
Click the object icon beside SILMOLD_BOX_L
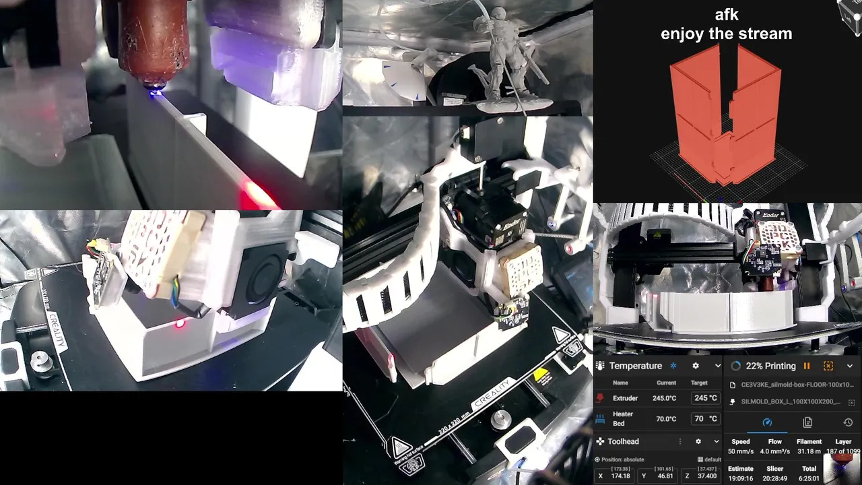[733, 401]
